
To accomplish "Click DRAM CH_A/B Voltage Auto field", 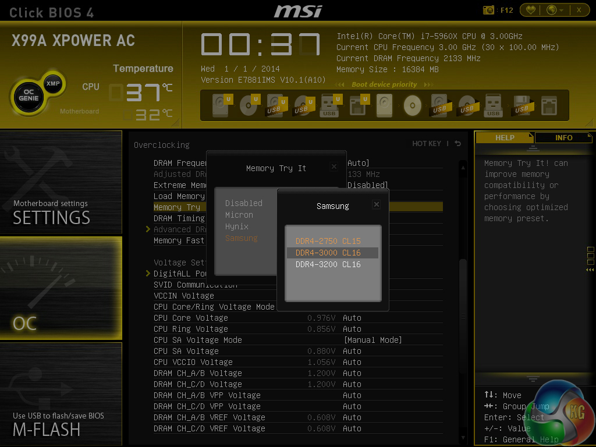I will (352, 373).
